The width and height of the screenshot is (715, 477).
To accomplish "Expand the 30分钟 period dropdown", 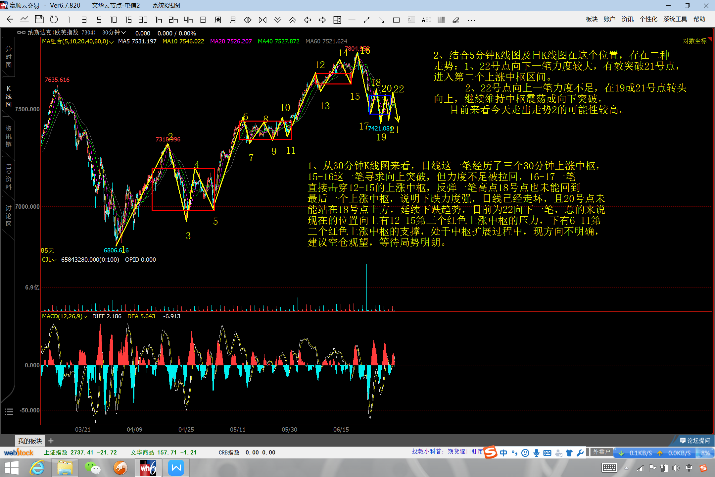I will coord(114,32).
